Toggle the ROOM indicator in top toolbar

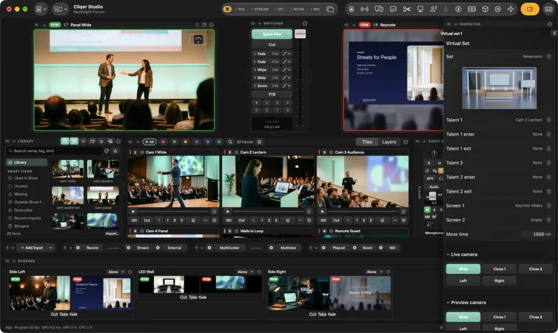tap(297, 9)
